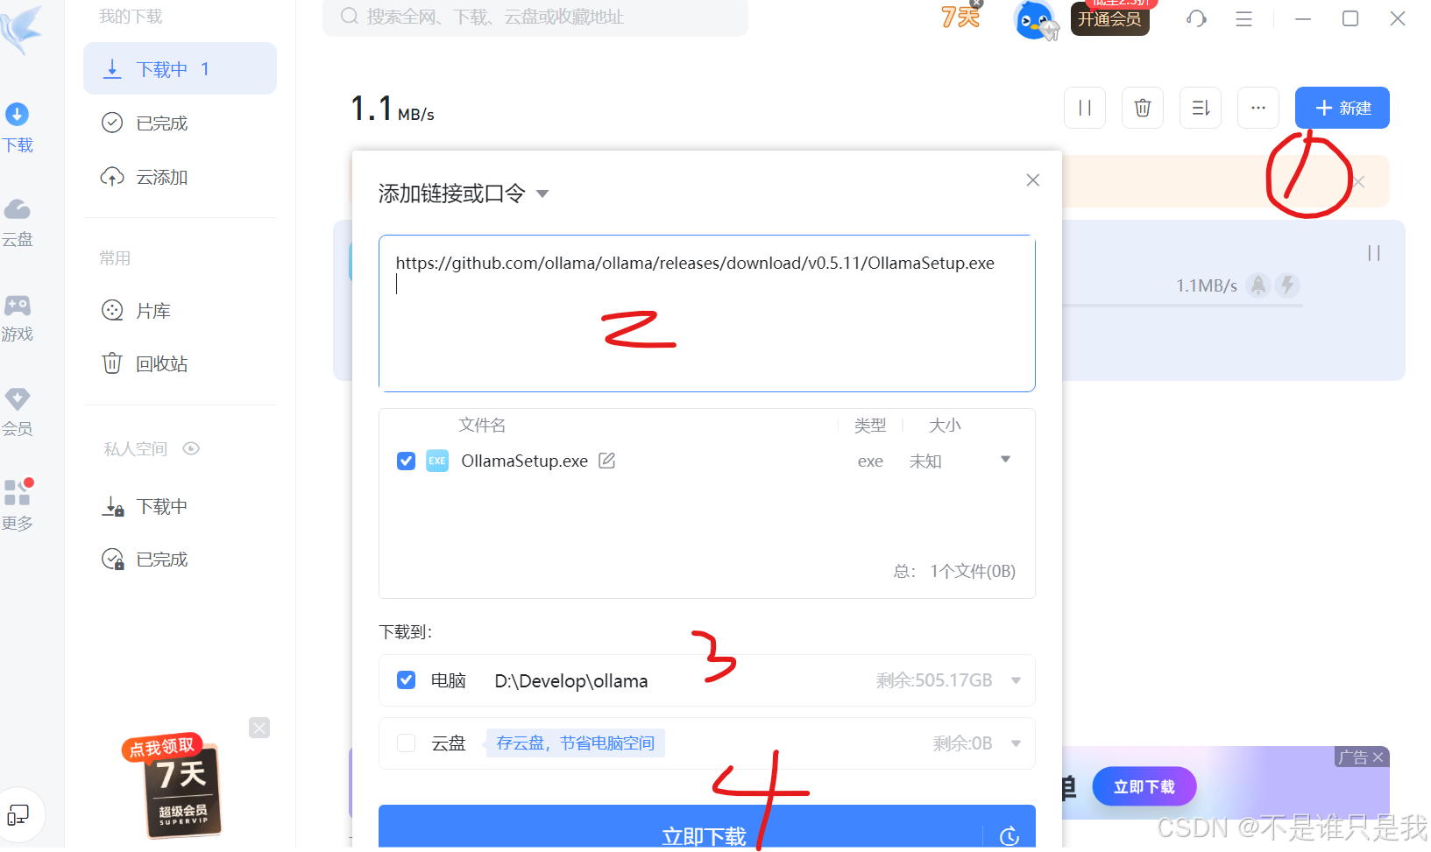Close the 广告 banner advertisement
Viewport: 1431px width, 852px height.
pos(1378,757)
